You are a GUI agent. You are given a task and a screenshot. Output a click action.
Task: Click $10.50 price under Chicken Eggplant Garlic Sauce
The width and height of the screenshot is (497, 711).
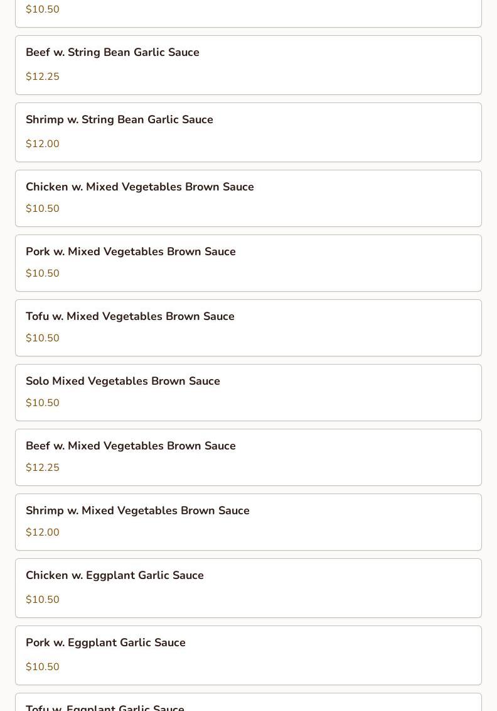click(43, 600)
